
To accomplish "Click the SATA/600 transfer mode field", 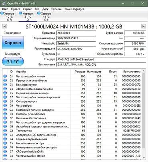I will (76, 49).
